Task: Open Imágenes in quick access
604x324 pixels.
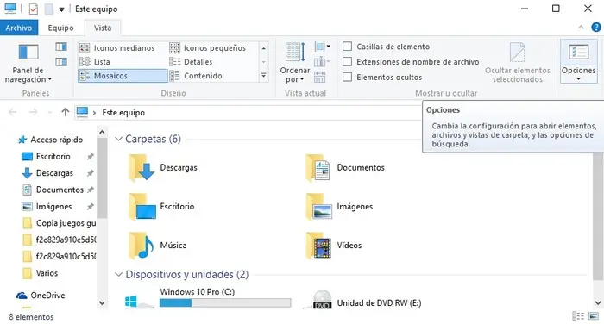Action: pyautogui.click(x=53, y=207)
